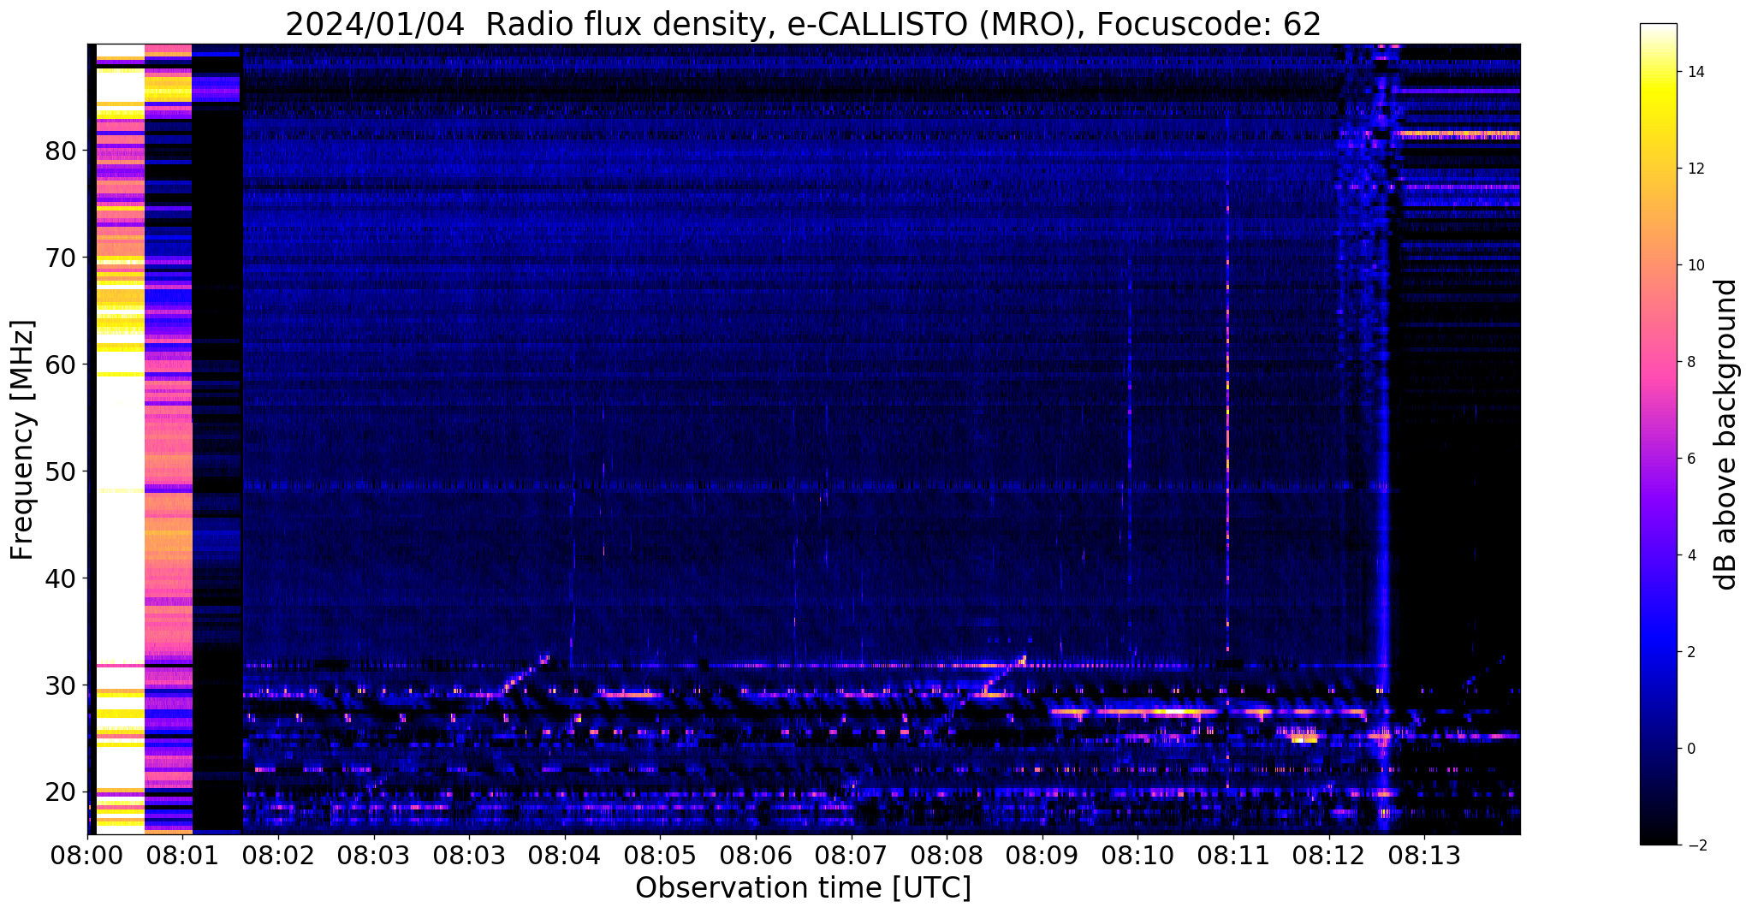Click the "dB above background" colorbar label

(1725, 435)
